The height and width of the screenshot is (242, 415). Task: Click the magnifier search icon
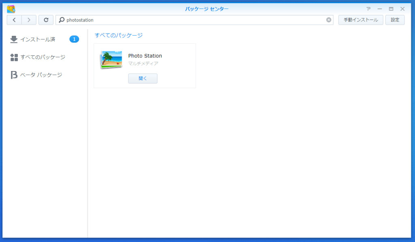(62, 20)
